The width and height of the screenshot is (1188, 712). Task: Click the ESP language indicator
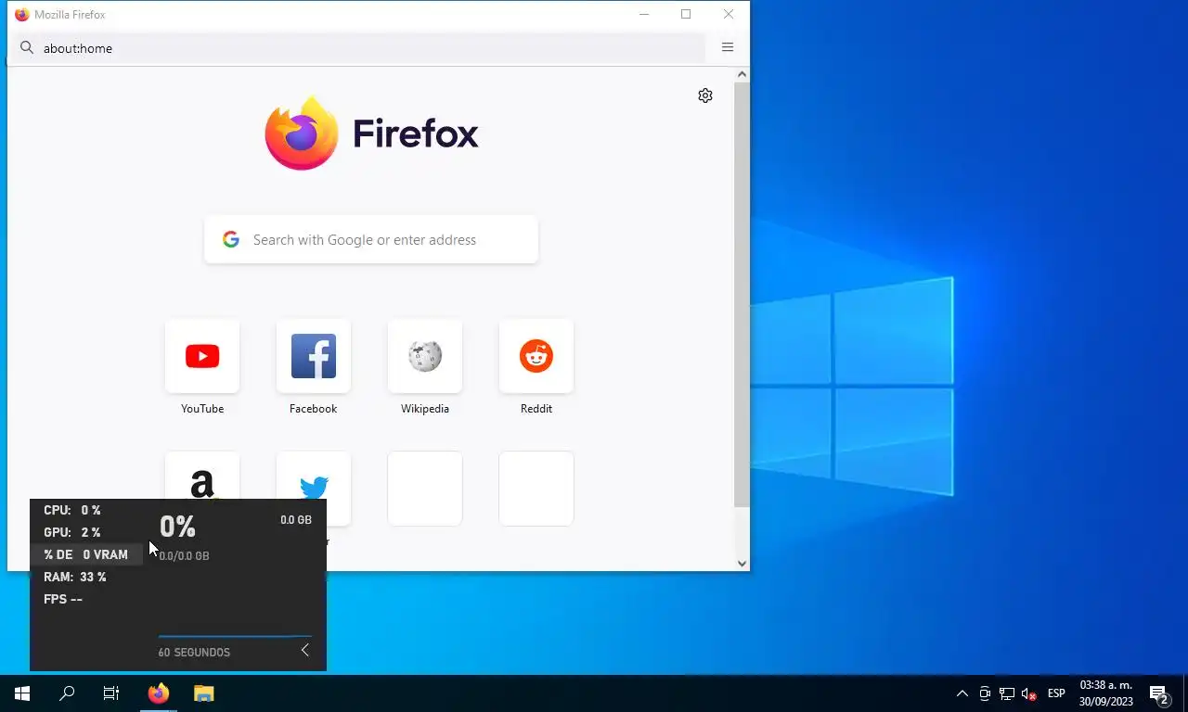(x=1056, y=693)
